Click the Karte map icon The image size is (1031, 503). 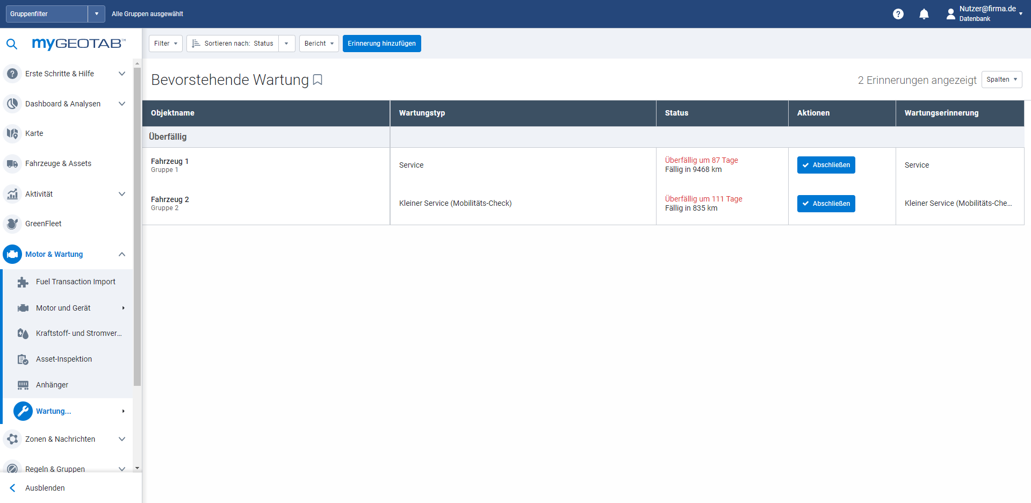12,133
